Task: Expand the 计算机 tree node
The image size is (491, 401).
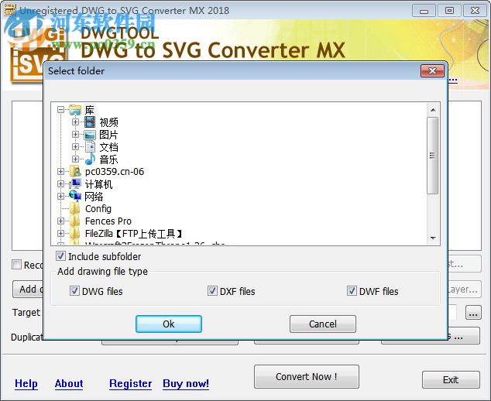Action: pyautogui.click(x=60, y=183)
